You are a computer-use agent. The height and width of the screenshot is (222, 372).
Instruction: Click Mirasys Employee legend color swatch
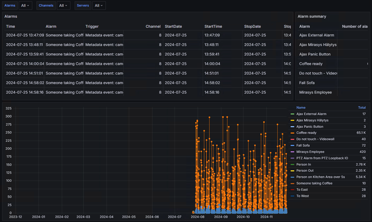[292, 152]
